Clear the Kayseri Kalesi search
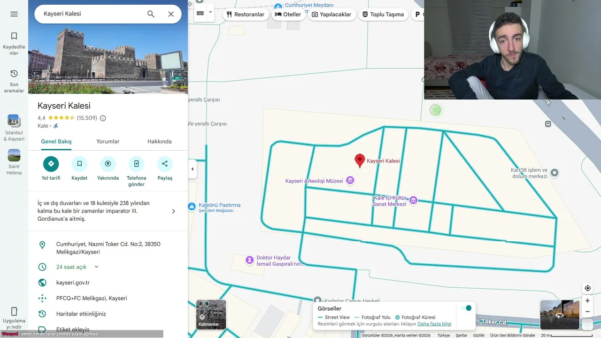This screenshot has height=338, width=601. (x=171, y=14)
